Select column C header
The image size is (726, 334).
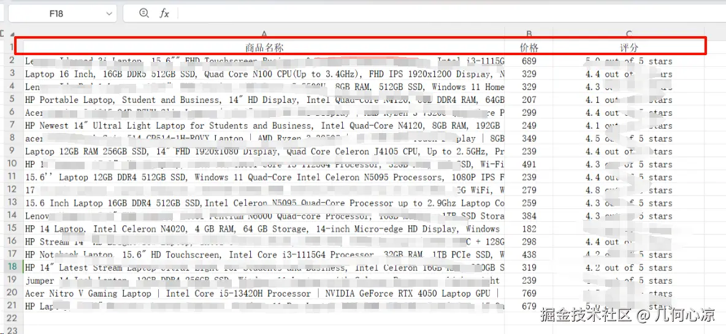(x=629, y=34)
